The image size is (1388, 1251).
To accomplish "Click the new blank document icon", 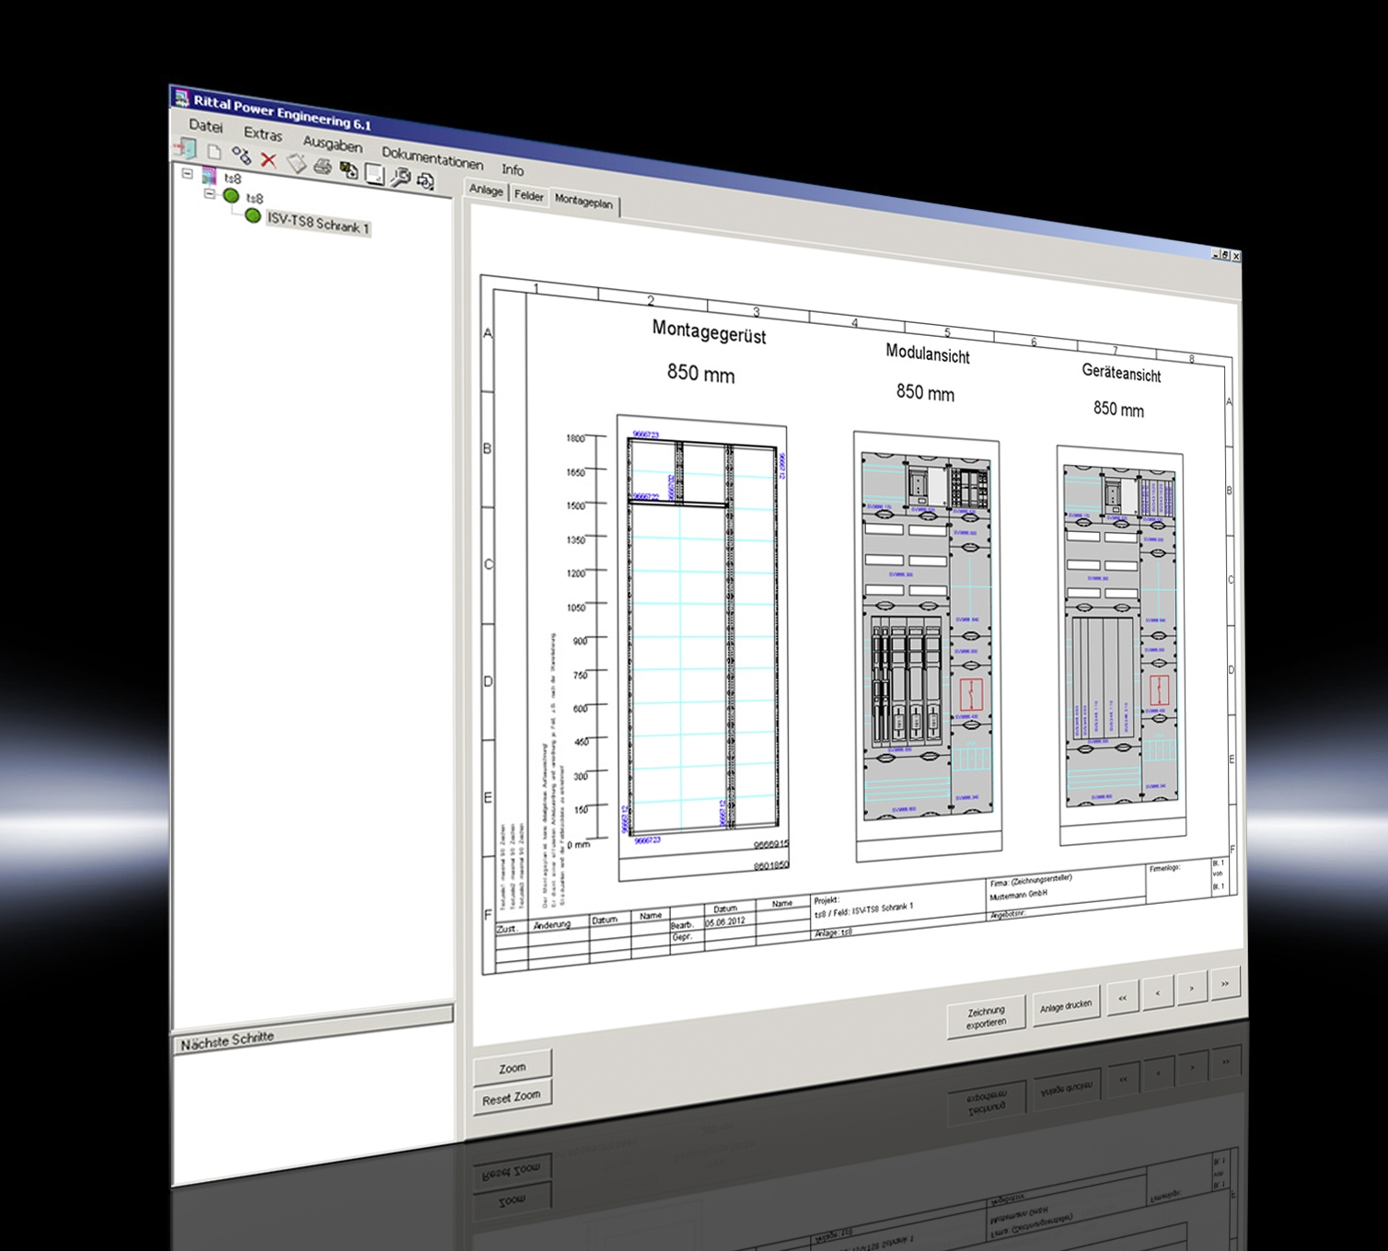I will 214,152.
